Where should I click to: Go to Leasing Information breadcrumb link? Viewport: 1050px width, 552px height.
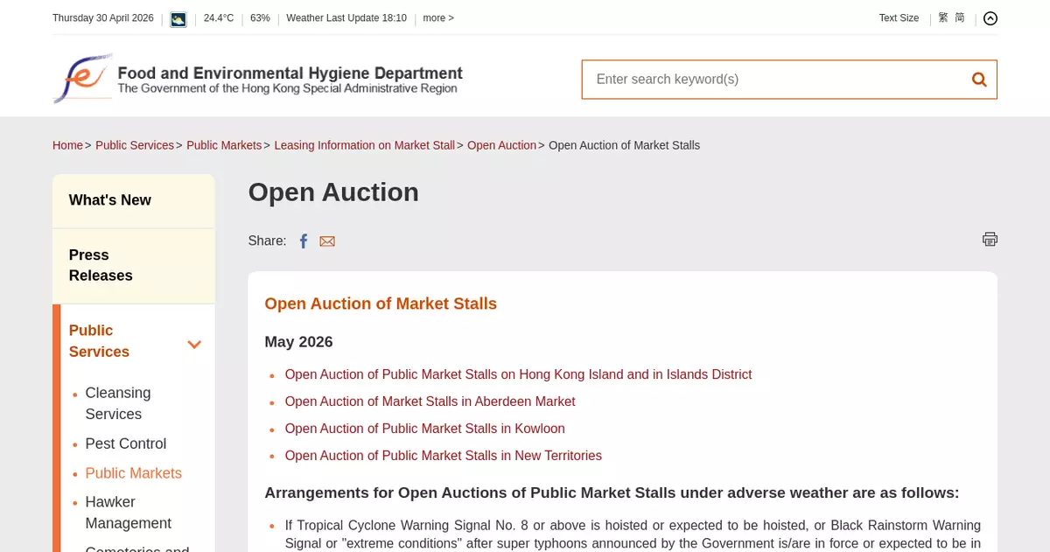(365, 145)
